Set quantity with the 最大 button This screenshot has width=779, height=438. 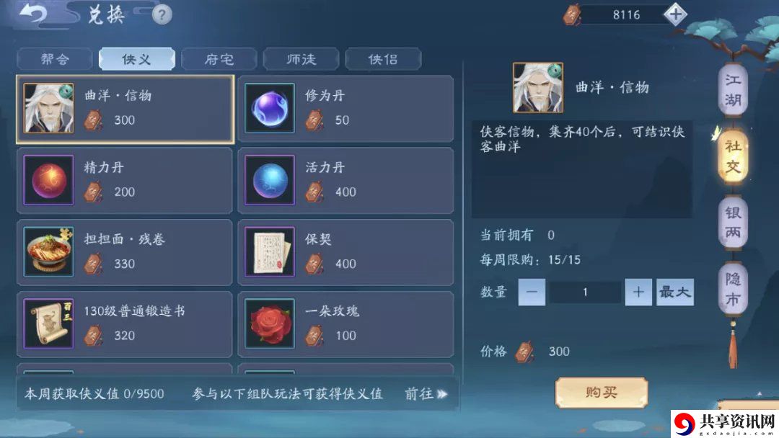(x=674, y=292)
